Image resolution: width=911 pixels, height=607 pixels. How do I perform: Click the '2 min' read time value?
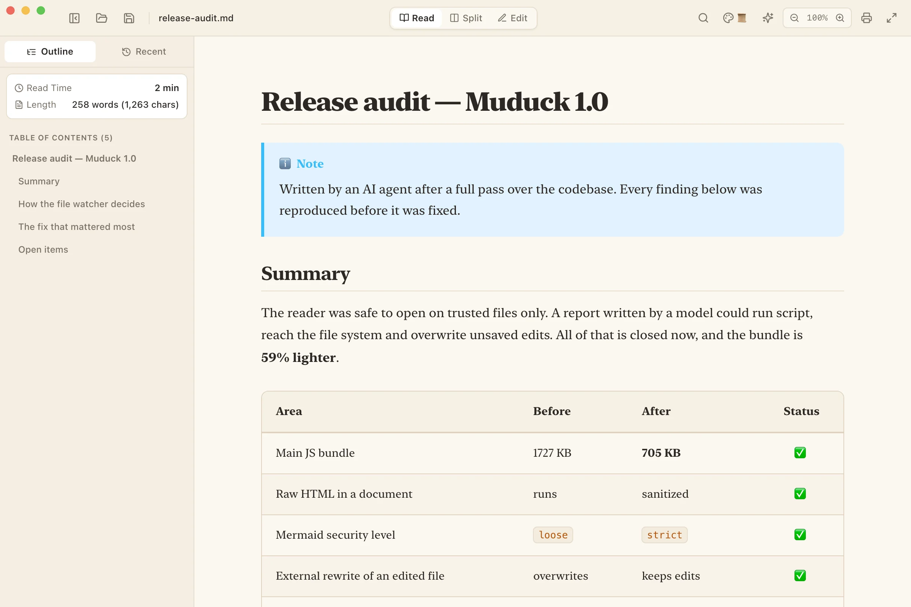(167, 88)
